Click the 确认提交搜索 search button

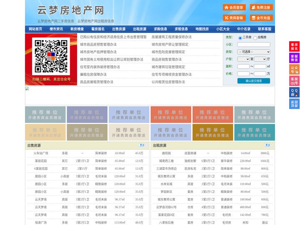pyautogui.click(x=254, y=81)
